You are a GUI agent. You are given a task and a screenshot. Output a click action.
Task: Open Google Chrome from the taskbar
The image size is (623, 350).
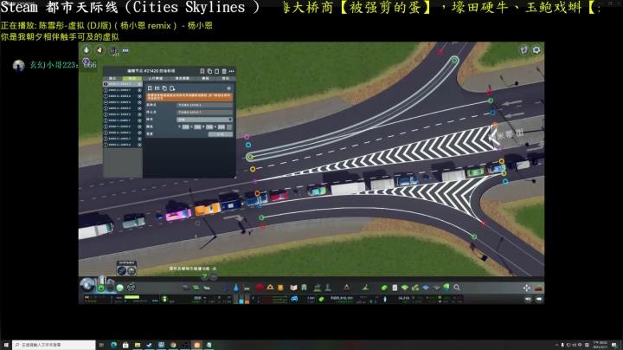173,345
